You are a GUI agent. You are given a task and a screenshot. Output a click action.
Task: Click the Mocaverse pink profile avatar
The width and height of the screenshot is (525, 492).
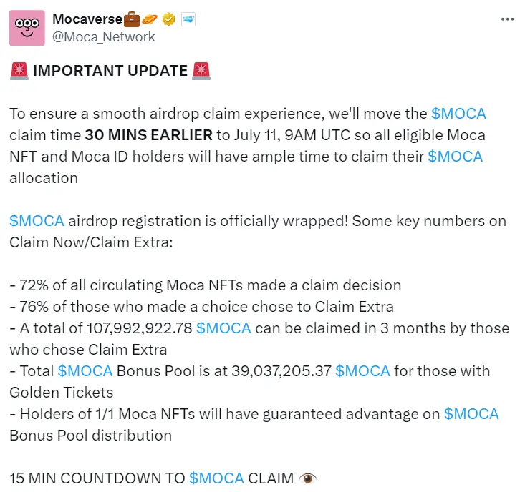(27, 27)
